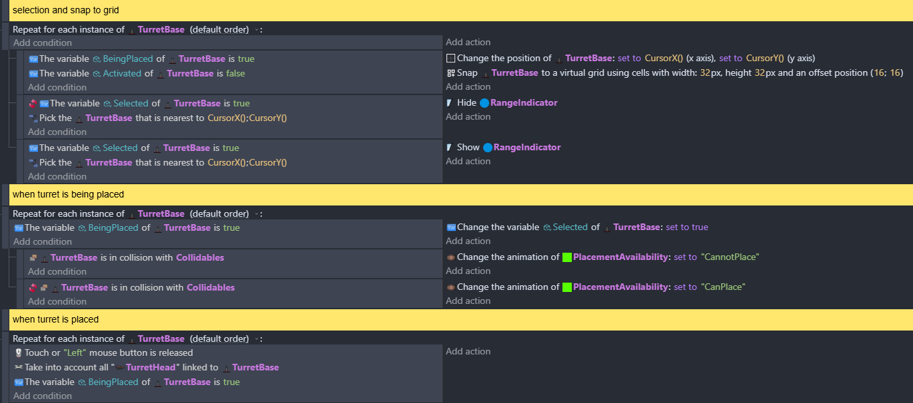
Task: Click the "true" value of the first BeingPlaced condition
Action: point(246,59)
